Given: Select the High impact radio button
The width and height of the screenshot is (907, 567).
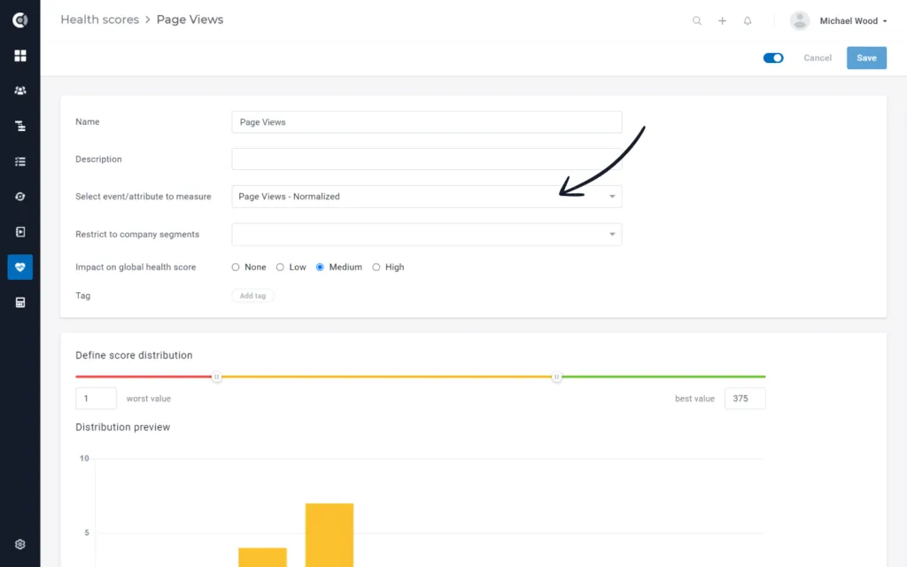Looking at the screenshot, I should pos(376,268).
